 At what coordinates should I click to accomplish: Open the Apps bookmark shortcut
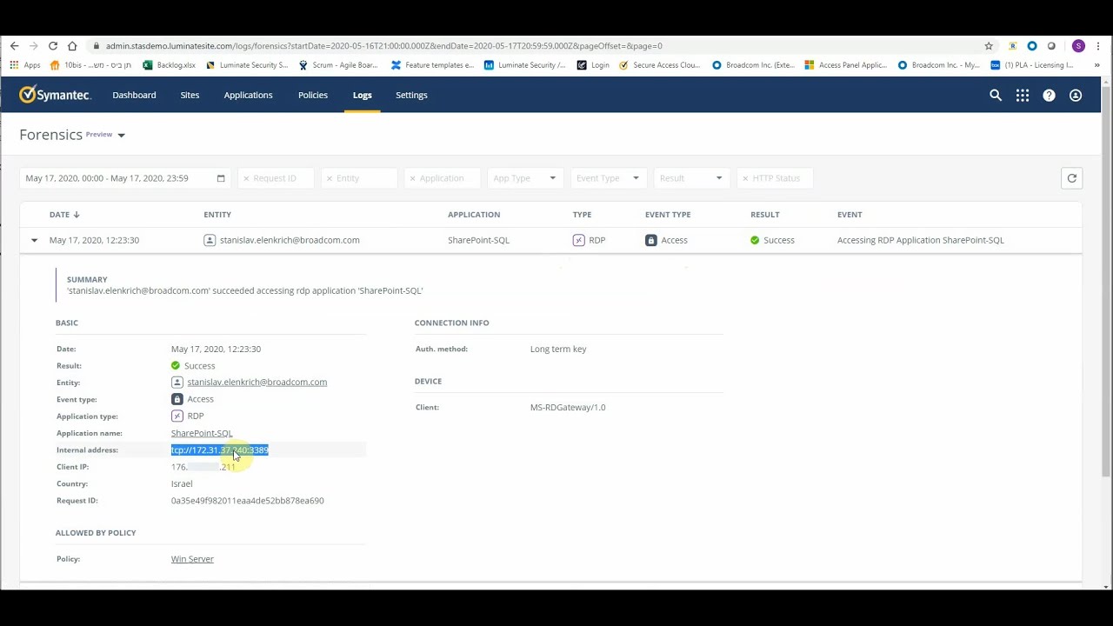tap(25, 65)
